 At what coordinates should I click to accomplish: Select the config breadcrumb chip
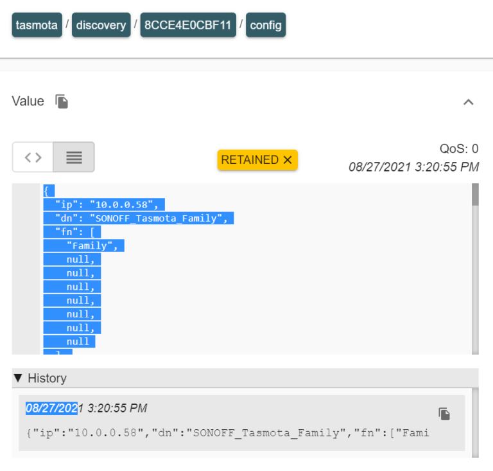(x=266, y=25)
